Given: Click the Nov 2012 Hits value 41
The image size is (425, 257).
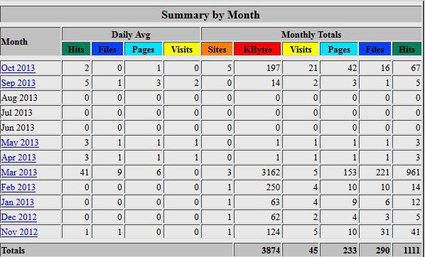Looking at the screenshot, I should 416,232.
